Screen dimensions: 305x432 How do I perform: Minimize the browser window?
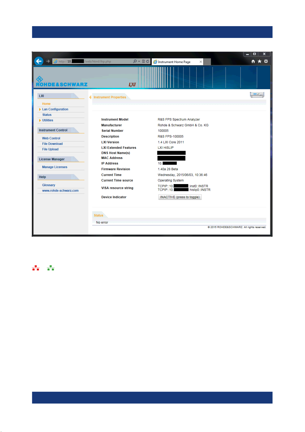point(247,54)
